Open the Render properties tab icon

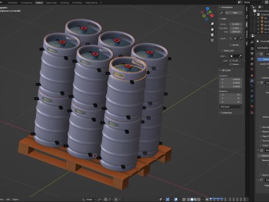[252, 49]
